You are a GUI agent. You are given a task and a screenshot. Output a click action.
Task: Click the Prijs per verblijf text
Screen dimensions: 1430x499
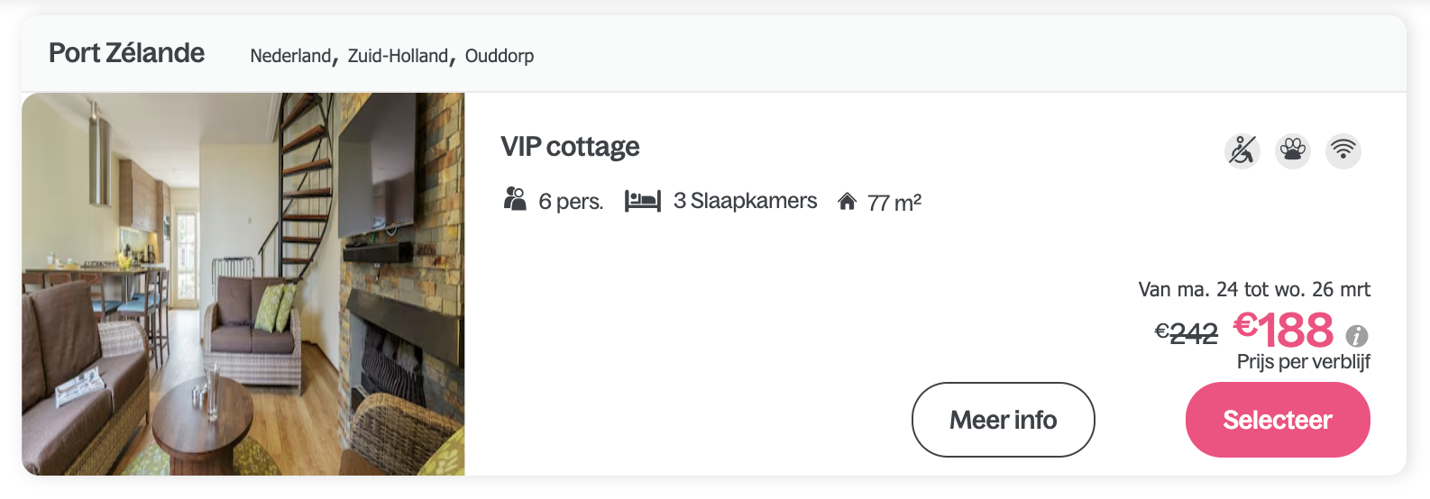1304,362
